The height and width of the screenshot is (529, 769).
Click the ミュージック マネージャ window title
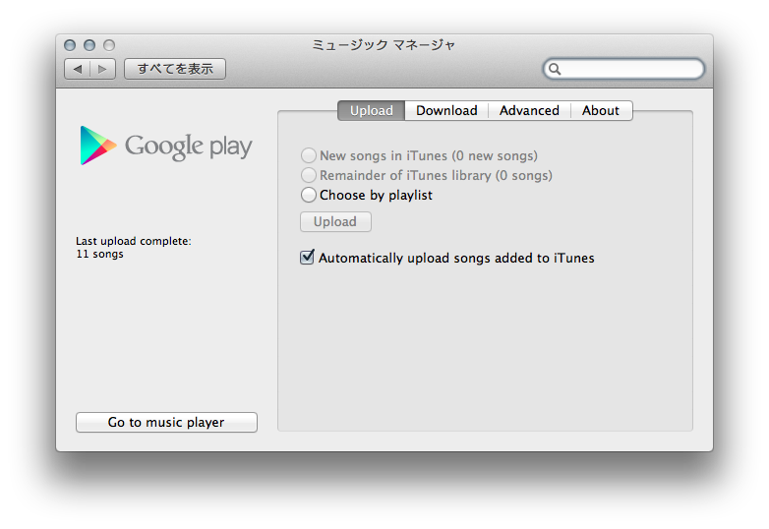click(x=384, y=45)
